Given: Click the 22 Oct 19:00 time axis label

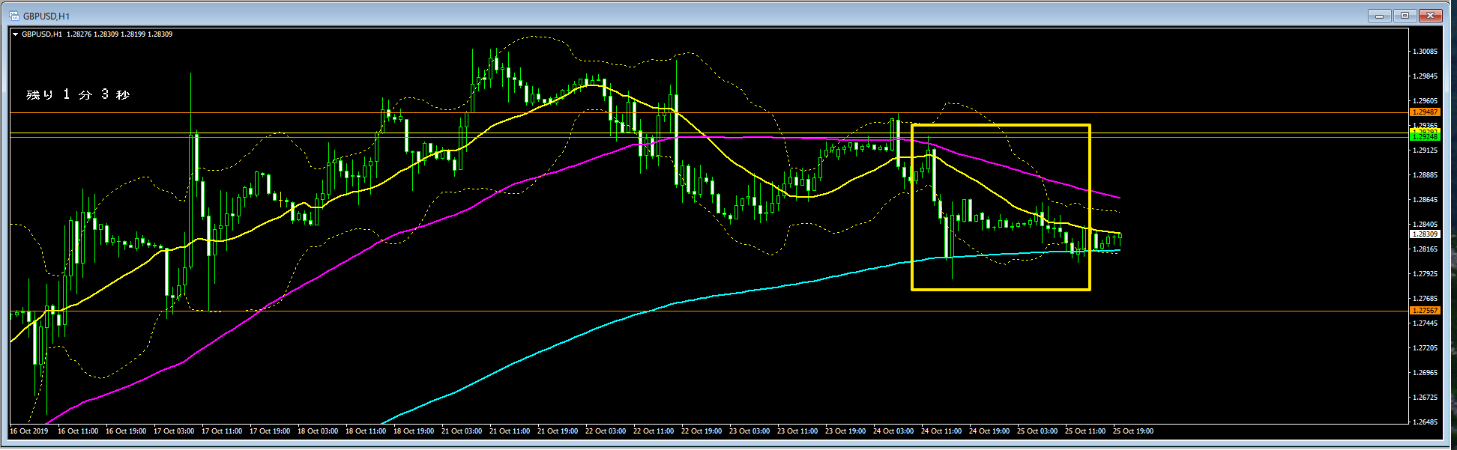Looking at the screenshot, I should pyautogui.click(x=702, y=431).
